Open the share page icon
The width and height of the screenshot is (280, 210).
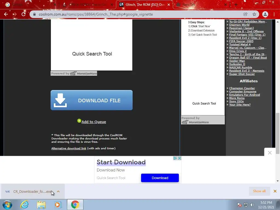[245, 14]
